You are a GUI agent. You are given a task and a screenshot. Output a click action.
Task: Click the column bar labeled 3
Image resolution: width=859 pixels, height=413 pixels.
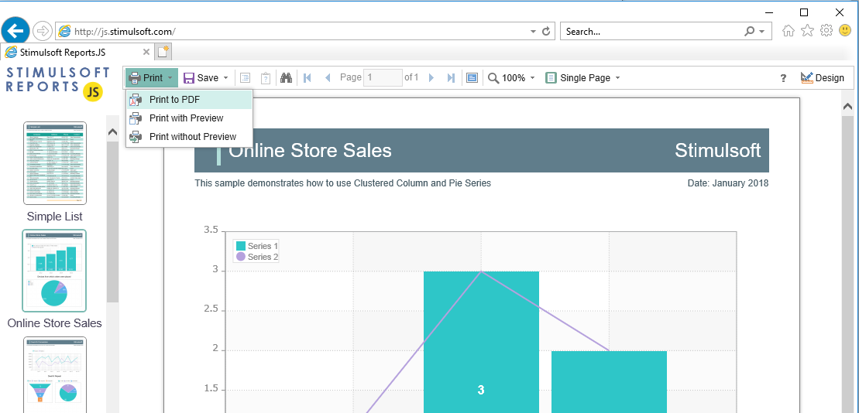pos(481,342)
